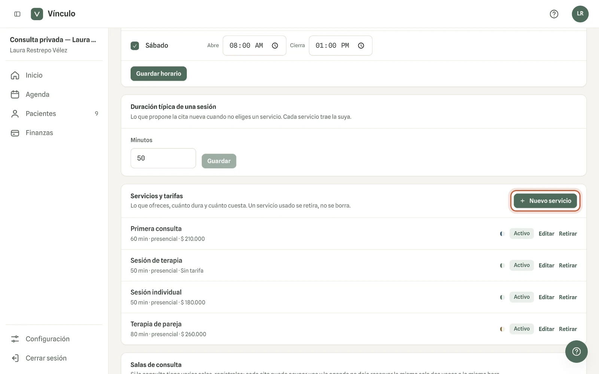599x374 pixels.
Task: Collapse the sidebar using the panel icon
Action: (17, 14)
